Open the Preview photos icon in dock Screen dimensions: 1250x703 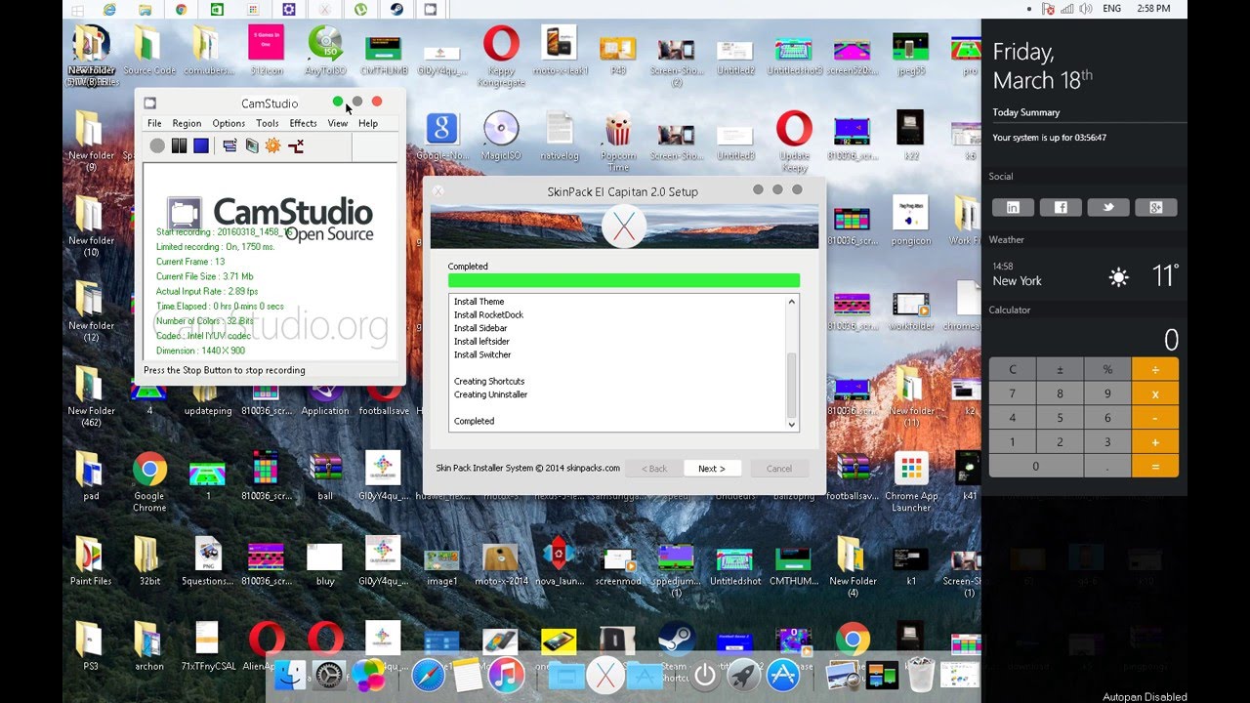pyautogui.click(x=842, y=675)
